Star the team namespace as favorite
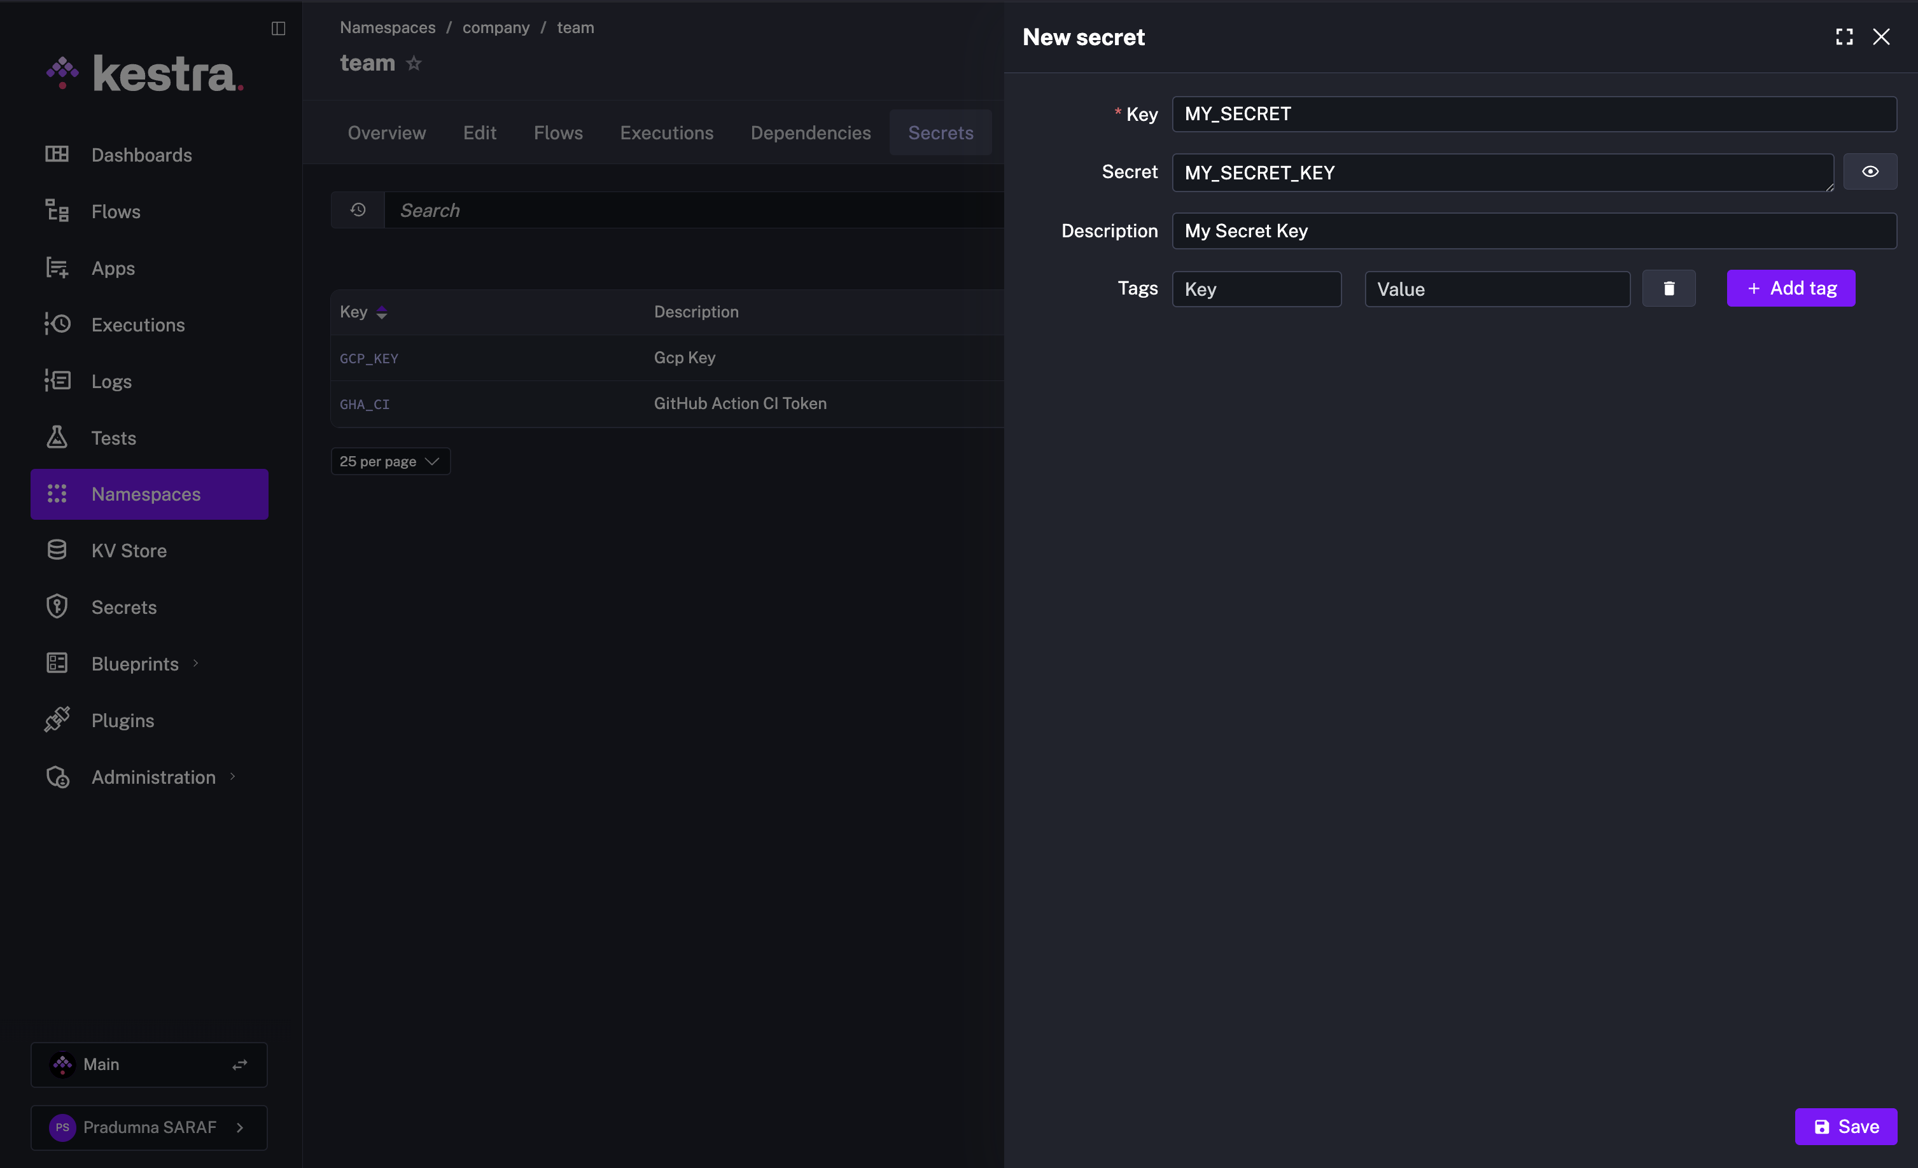This screenshot has width=1918, height=1168. (x=414, y=63)
